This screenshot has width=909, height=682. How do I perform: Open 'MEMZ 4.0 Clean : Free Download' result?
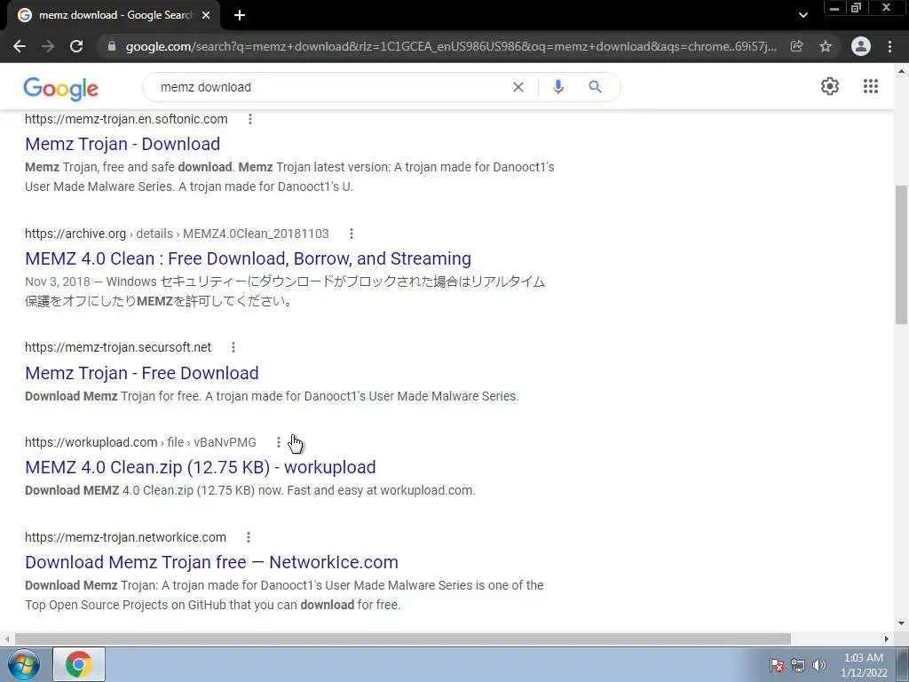pos(249,258)
